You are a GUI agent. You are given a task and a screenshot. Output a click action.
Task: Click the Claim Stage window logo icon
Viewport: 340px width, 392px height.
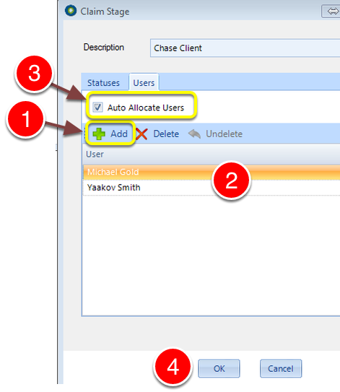(x=71, y=11)
